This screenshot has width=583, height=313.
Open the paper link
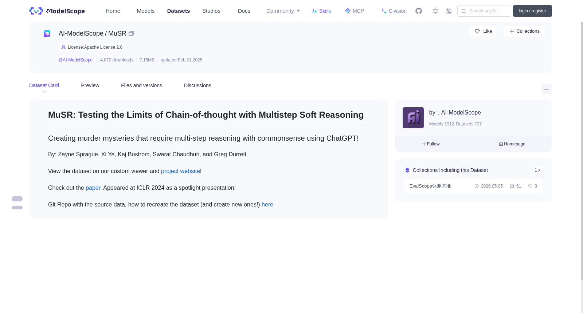[93, 188]
